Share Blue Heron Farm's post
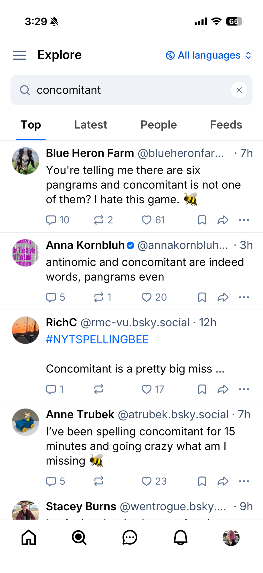 pyautogui.click(x=223, y=220)
